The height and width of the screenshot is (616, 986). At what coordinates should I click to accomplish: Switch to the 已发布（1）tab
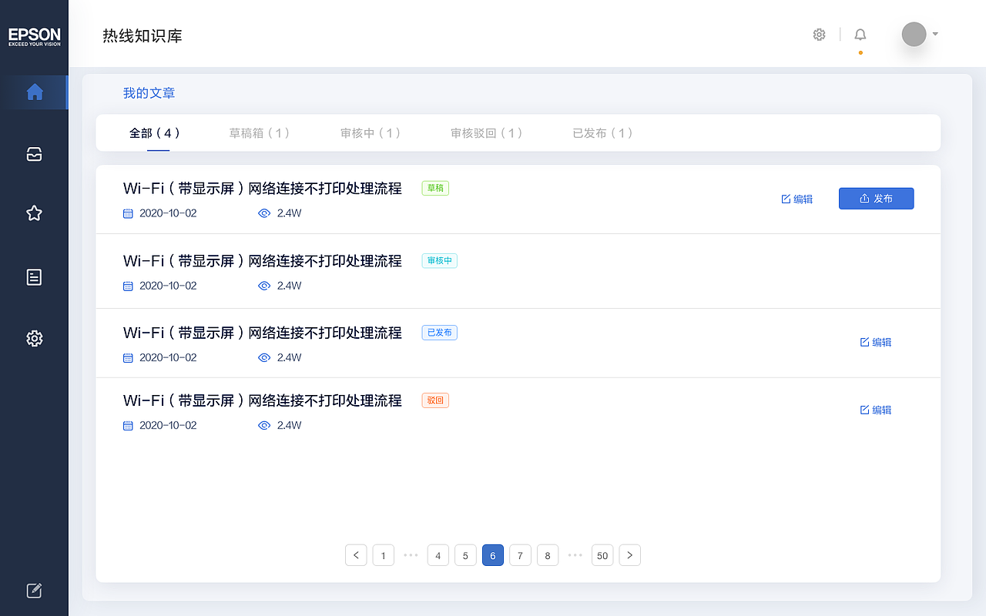click(x=602, y=132)
